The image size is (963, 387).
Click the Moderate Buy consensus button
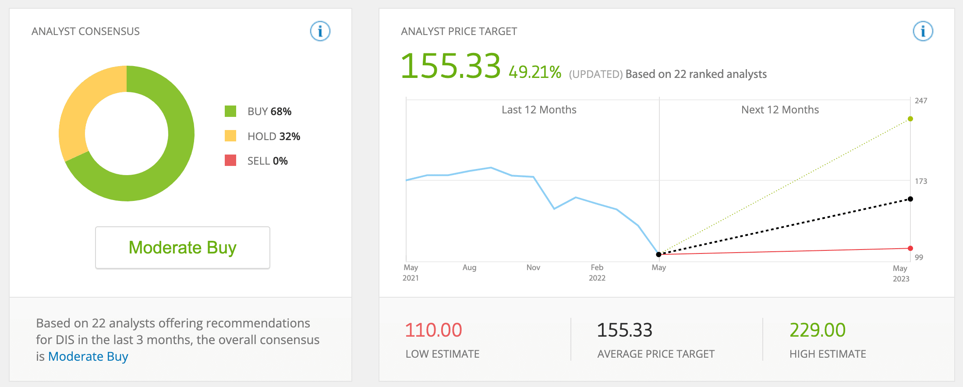pos(183,247)
